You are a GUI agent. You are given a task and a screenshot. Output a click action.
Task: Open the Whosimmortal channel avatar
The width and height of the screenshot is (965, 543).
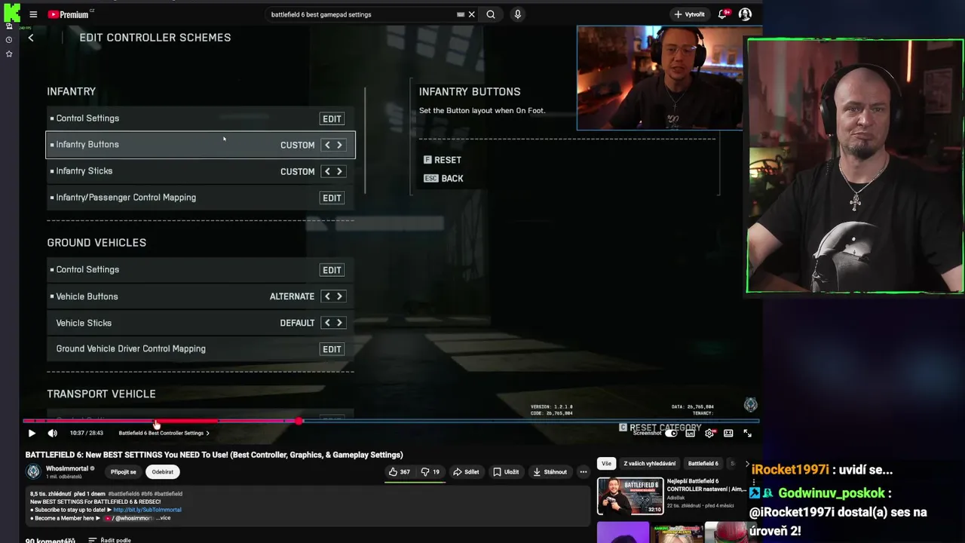coord(33,472)
